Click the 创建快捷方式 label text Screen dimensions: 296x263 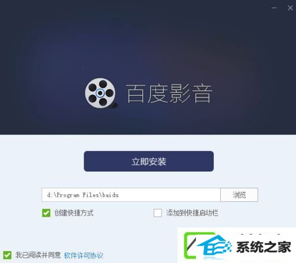point(74,213)
